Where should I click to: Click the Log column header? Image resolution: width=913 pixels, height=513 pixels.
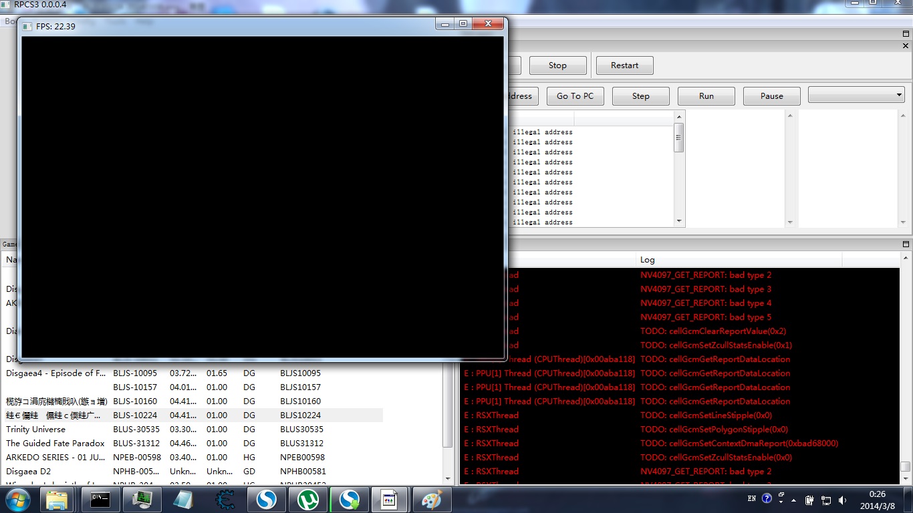point(739,260)
